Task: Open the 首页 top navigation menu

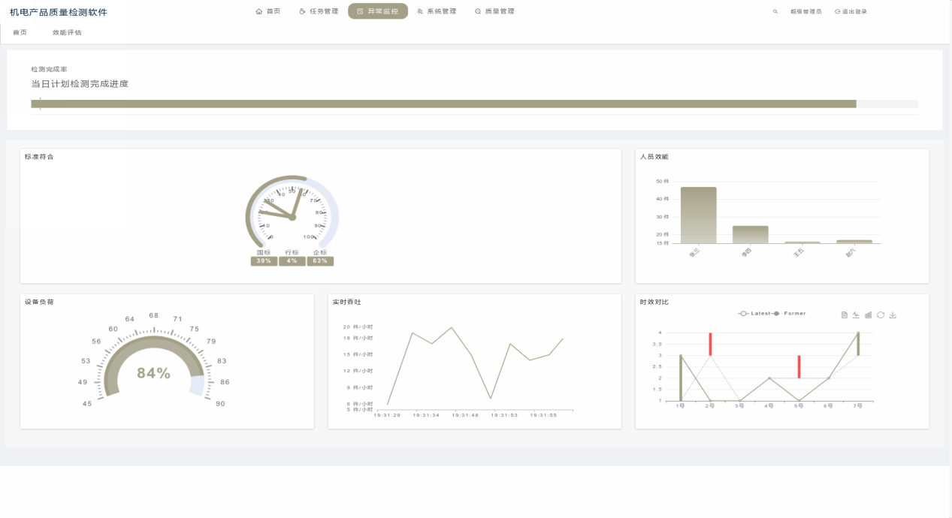Action: [268, 11]
